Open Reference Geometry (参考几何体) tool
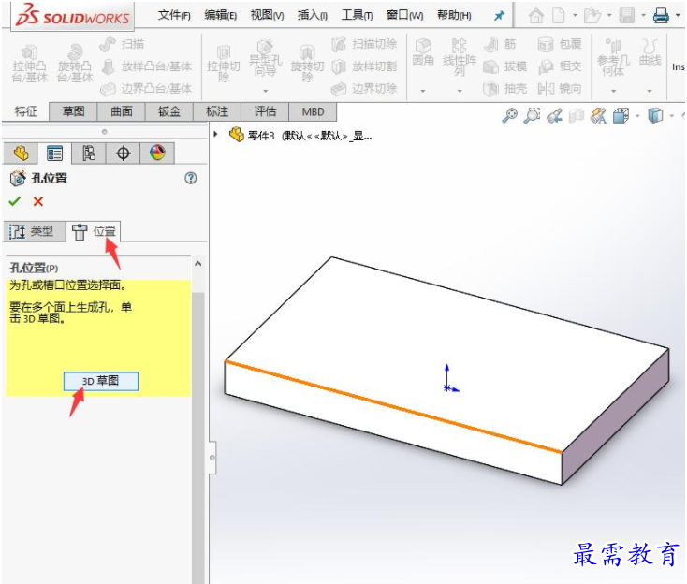The image size is (687, 584). [x=613, y=58]
